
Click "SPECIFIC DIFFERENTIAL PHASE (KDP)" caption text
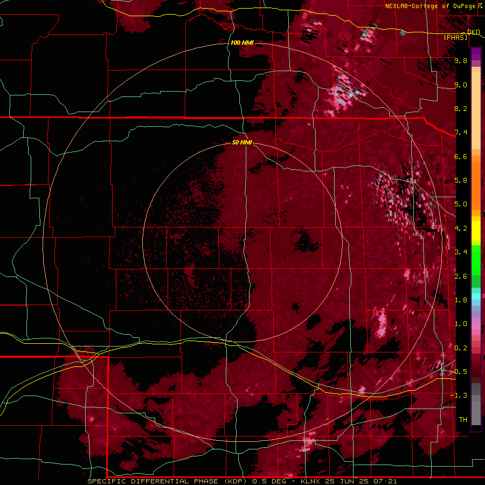168,481
